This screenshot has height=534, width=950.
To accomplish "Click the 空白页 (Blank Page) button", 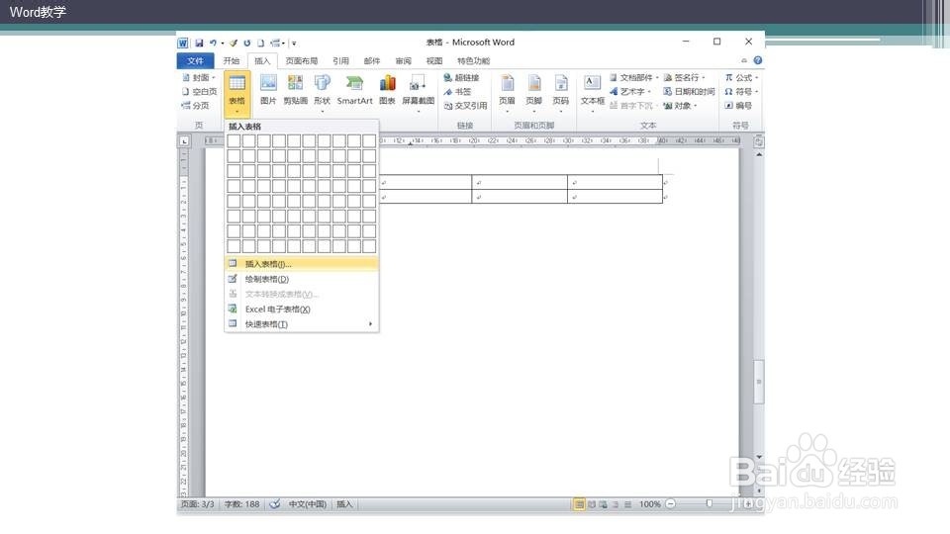I will coord(199,91).
